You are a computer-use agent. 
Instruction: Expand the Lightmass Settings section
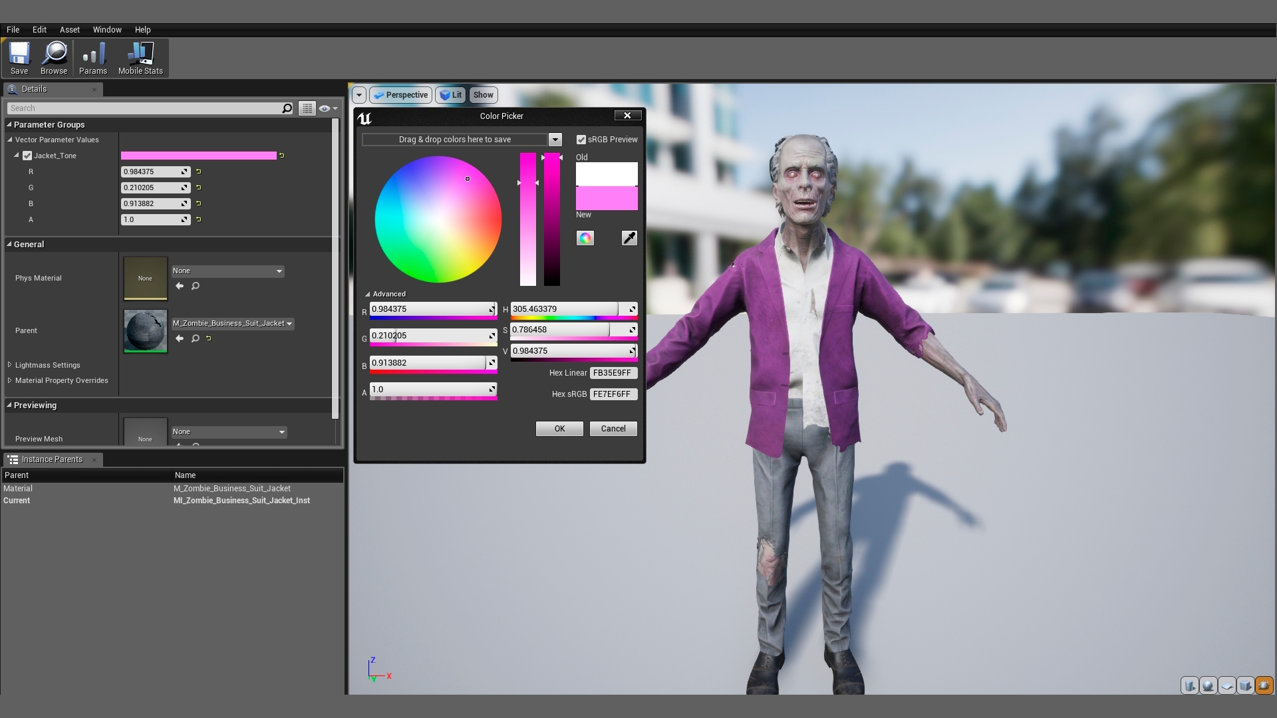pos(9,365)
